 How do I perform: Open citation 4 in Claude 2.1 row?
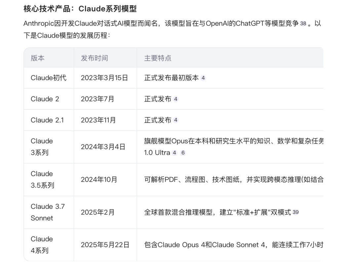point(176,120)
